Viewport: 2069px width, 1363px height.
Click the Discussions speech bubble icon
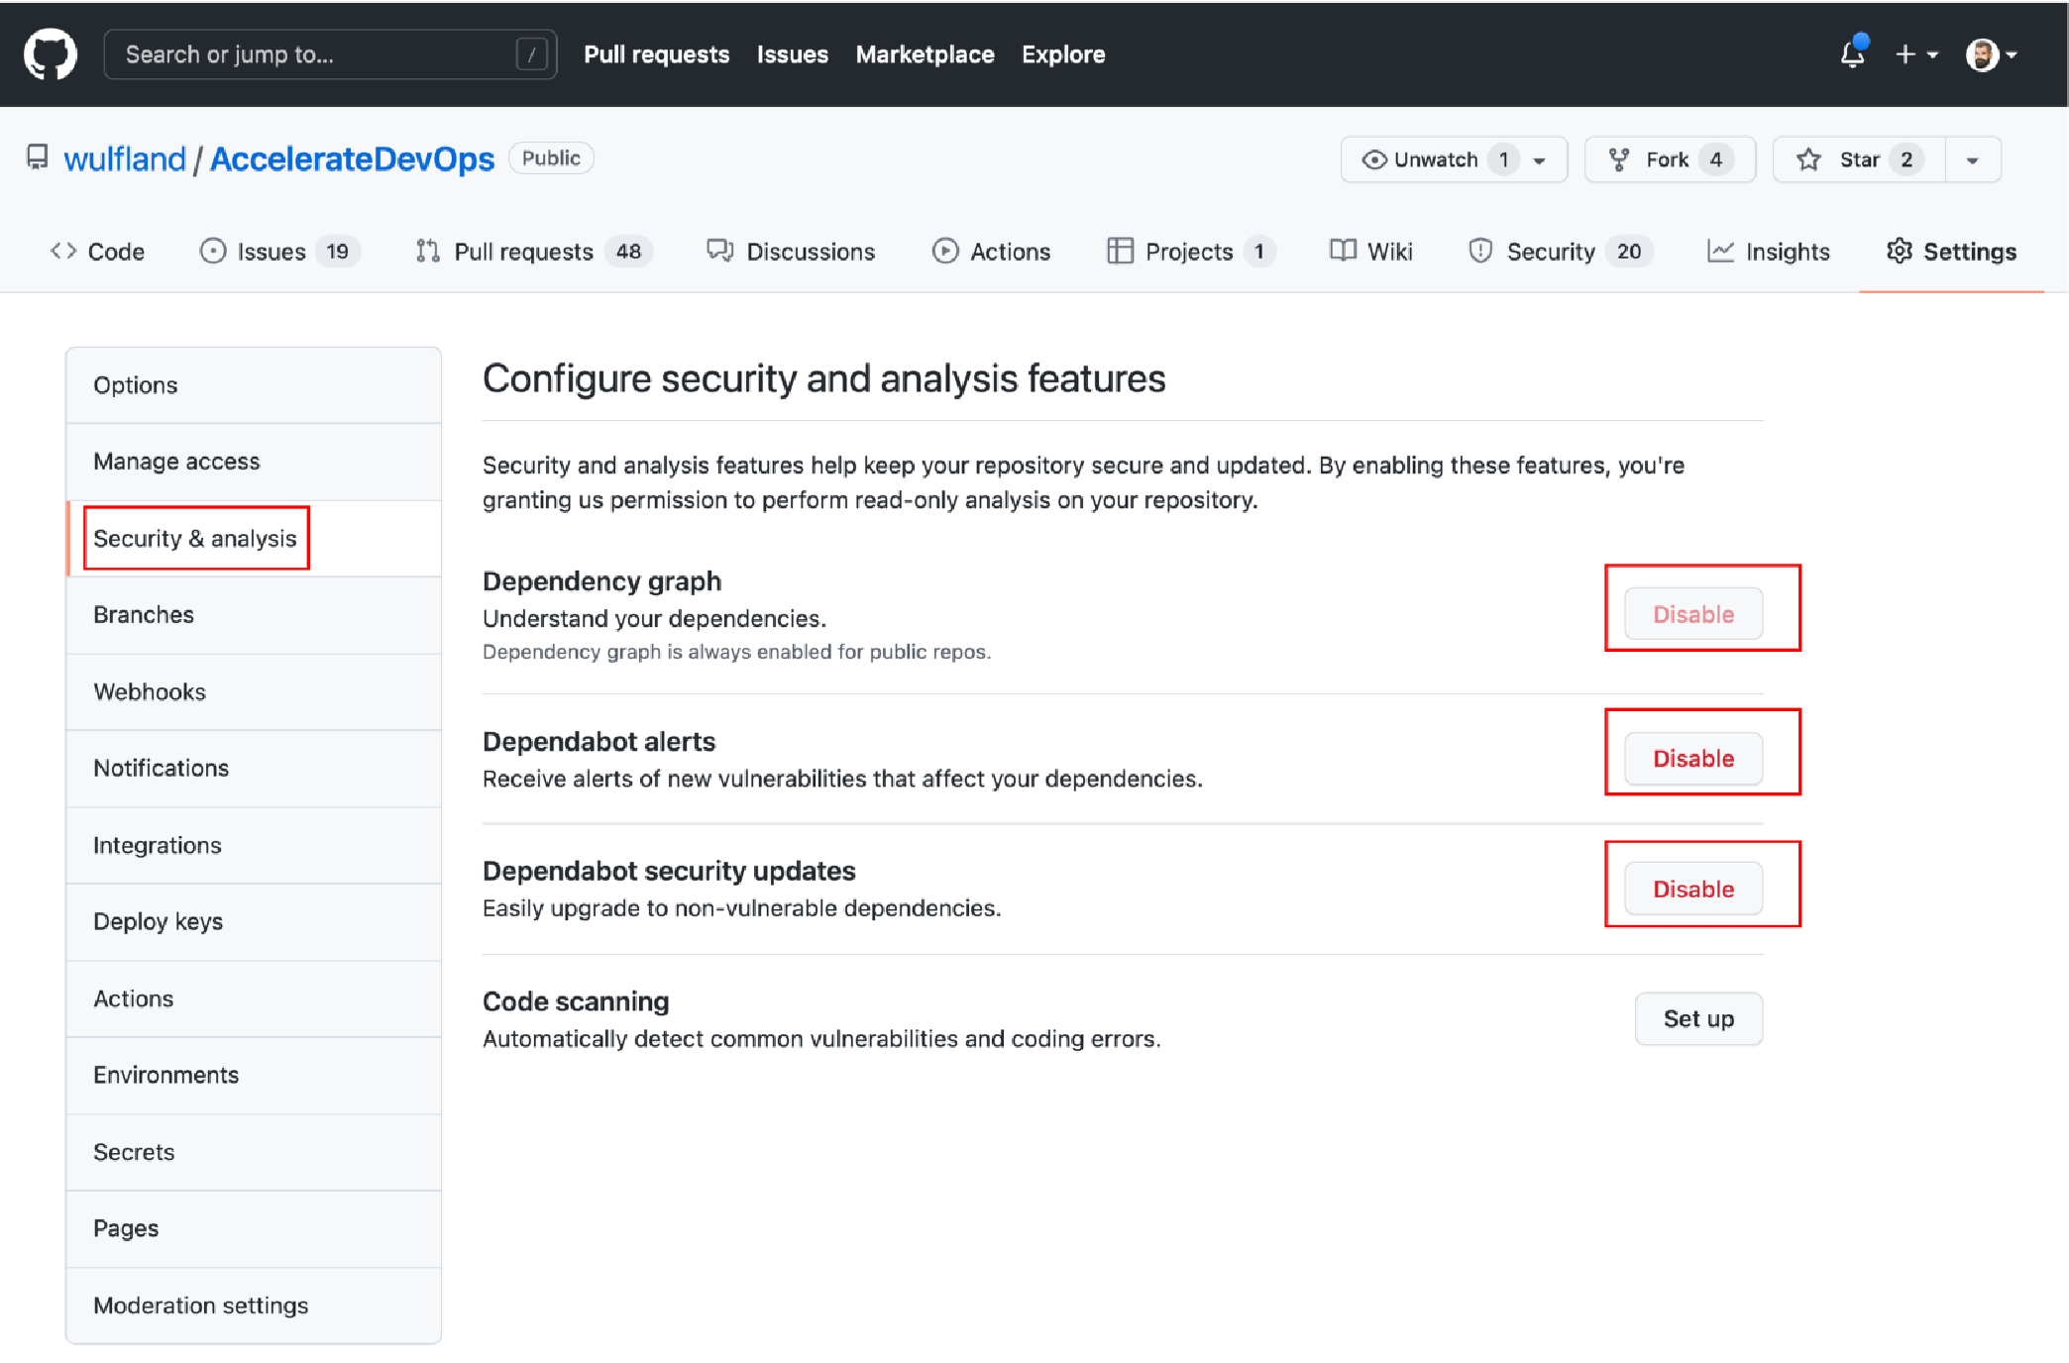[x=720, y=251]
